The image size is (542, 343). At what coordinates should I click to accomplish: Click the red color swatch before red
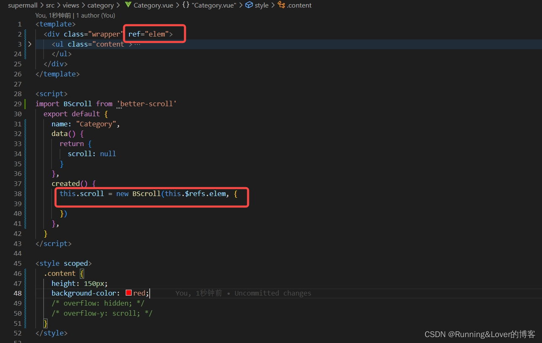tap(129, 293)
